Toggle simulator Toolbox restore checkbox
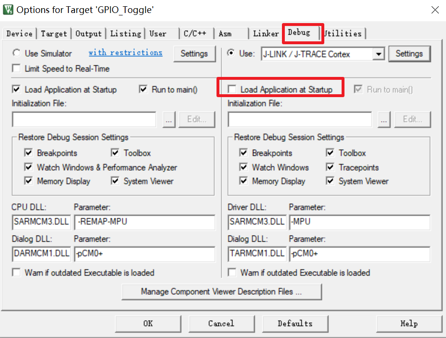This screenshot has width=446, height=338. tap(115, 153)
